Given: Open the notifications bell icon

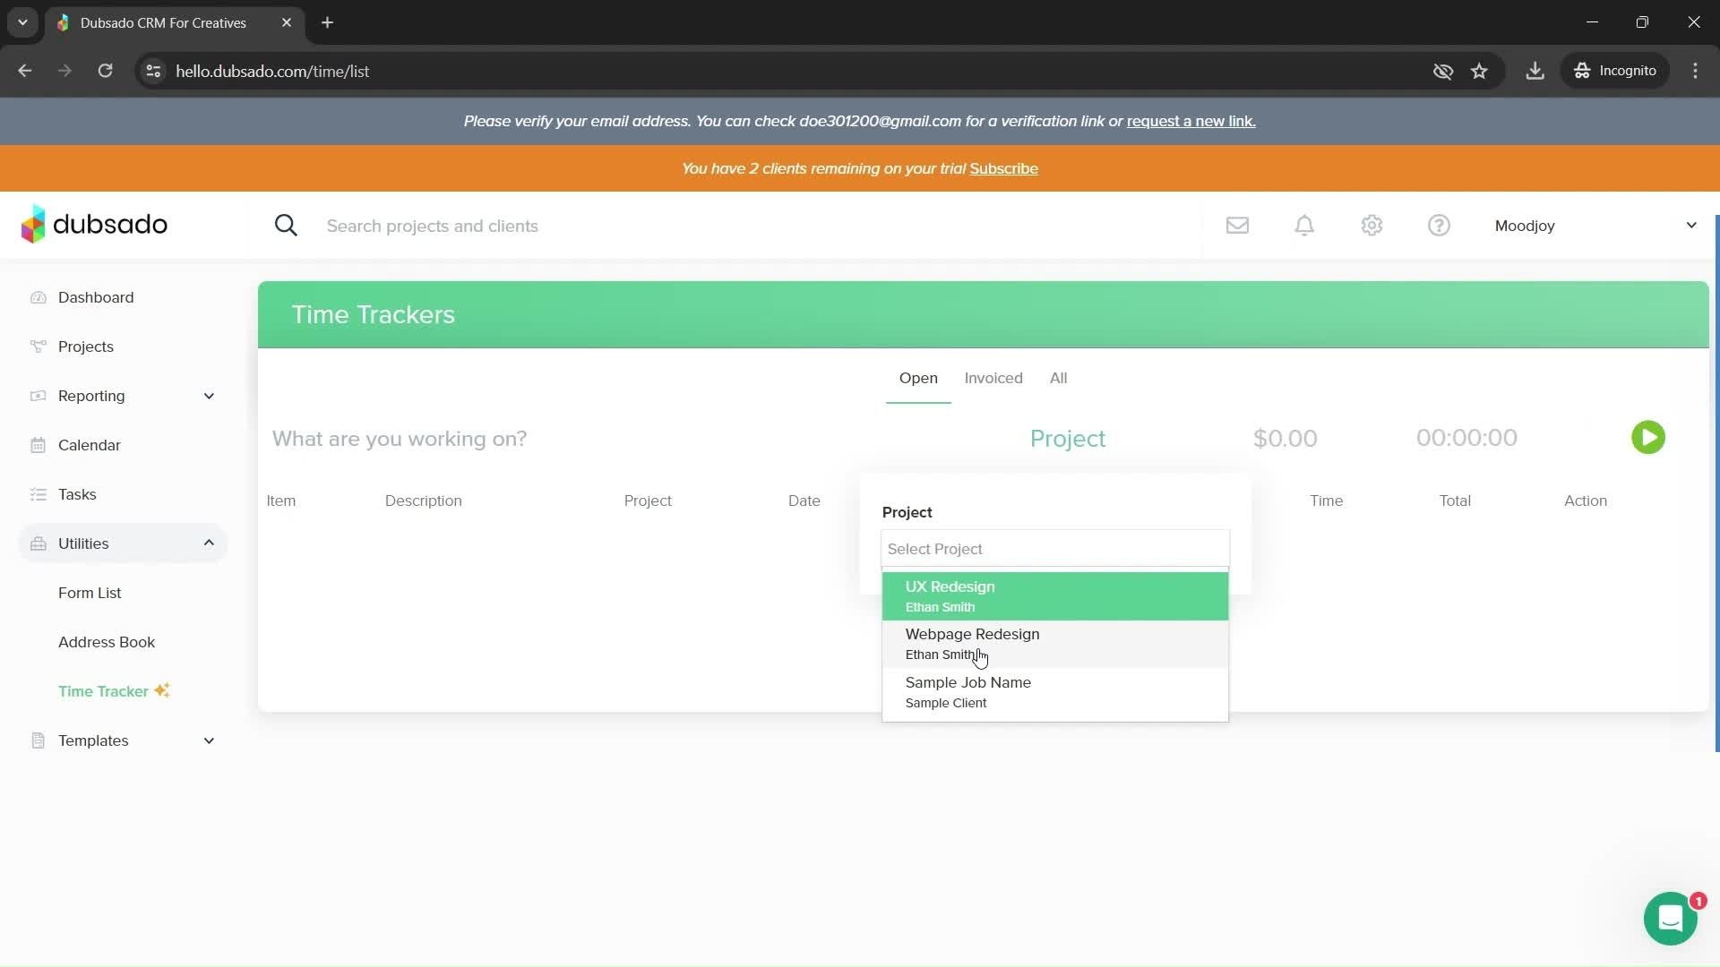Looking at the screenshot, I should point(1304,226).
